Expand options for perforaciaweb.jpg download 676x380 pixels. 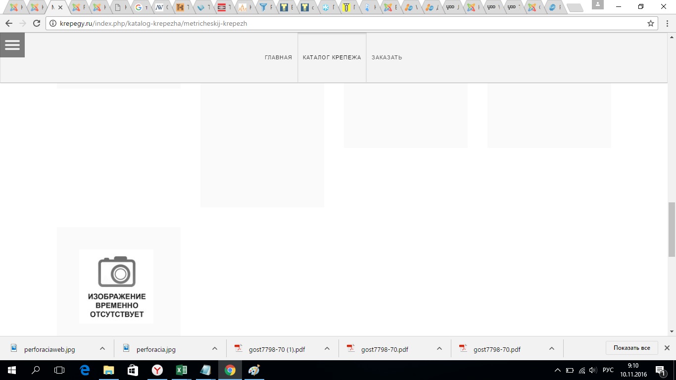pyautogui.click(x=102, y=349)
